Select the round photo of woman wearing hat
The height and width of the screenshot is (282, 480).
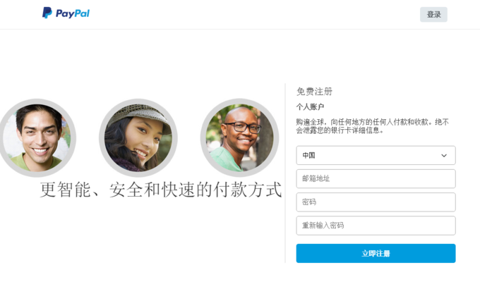[138, 137]
